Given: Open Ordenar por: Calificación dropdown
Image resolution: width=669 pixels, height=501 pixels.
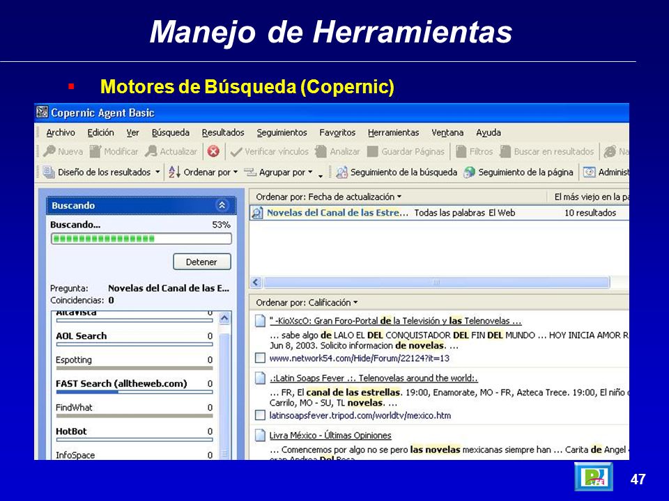Looking at the screenshot, I should tap(307, 303).
